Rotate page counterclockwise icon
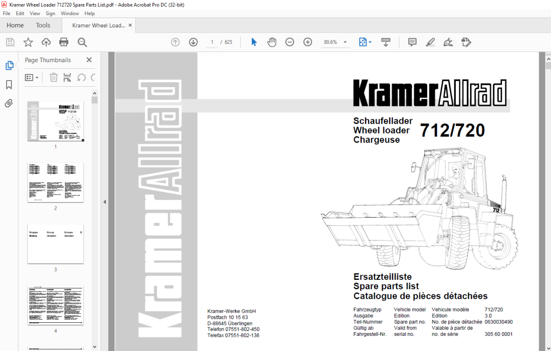Image resolution: width=551 pixels, height=351 pixels. tap(81, 77)
